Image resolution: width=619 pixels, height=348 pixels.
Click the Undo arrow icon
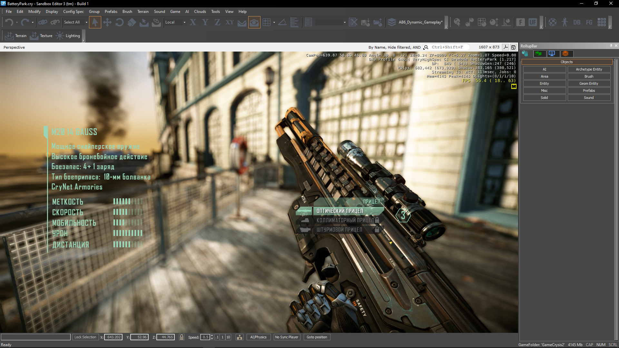pyautogui.click(x=9, y=22)
